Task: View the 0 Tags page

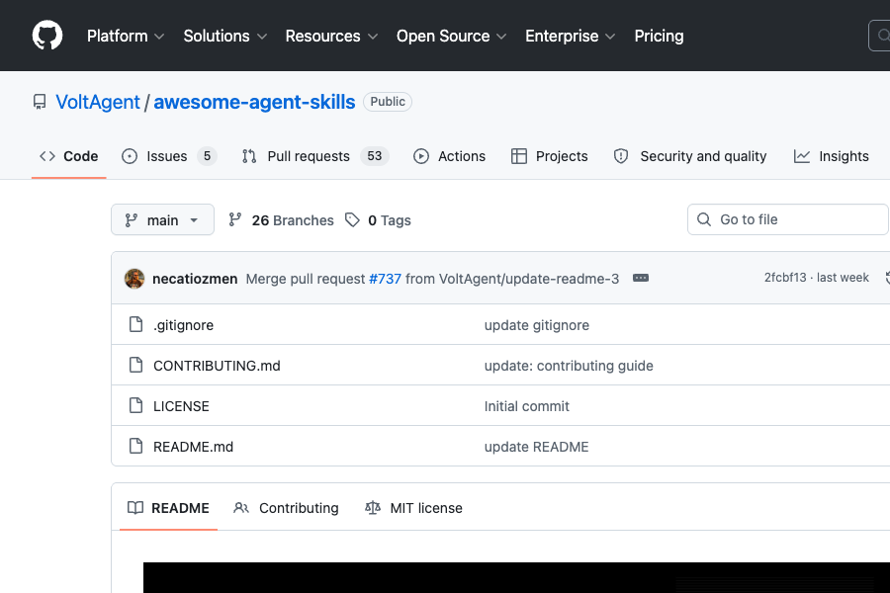Action: click(378, 220)
